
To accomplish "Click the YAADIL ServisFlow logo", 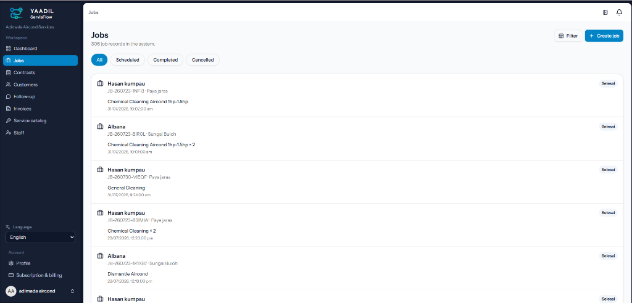I will (31, 14).
